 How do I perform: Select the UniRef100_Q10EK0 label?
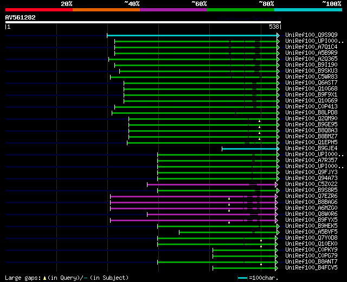click(311, 244)
